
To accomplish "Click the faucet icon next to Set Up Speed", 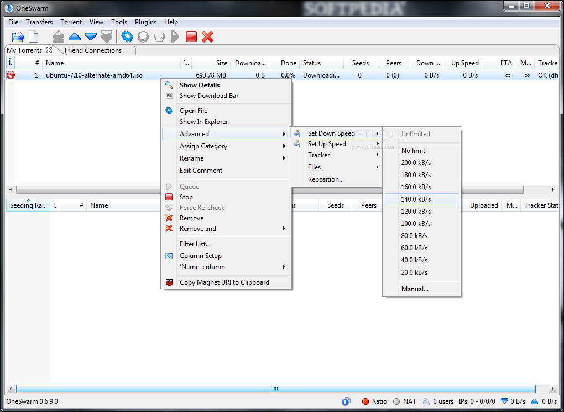I will 297,143.
